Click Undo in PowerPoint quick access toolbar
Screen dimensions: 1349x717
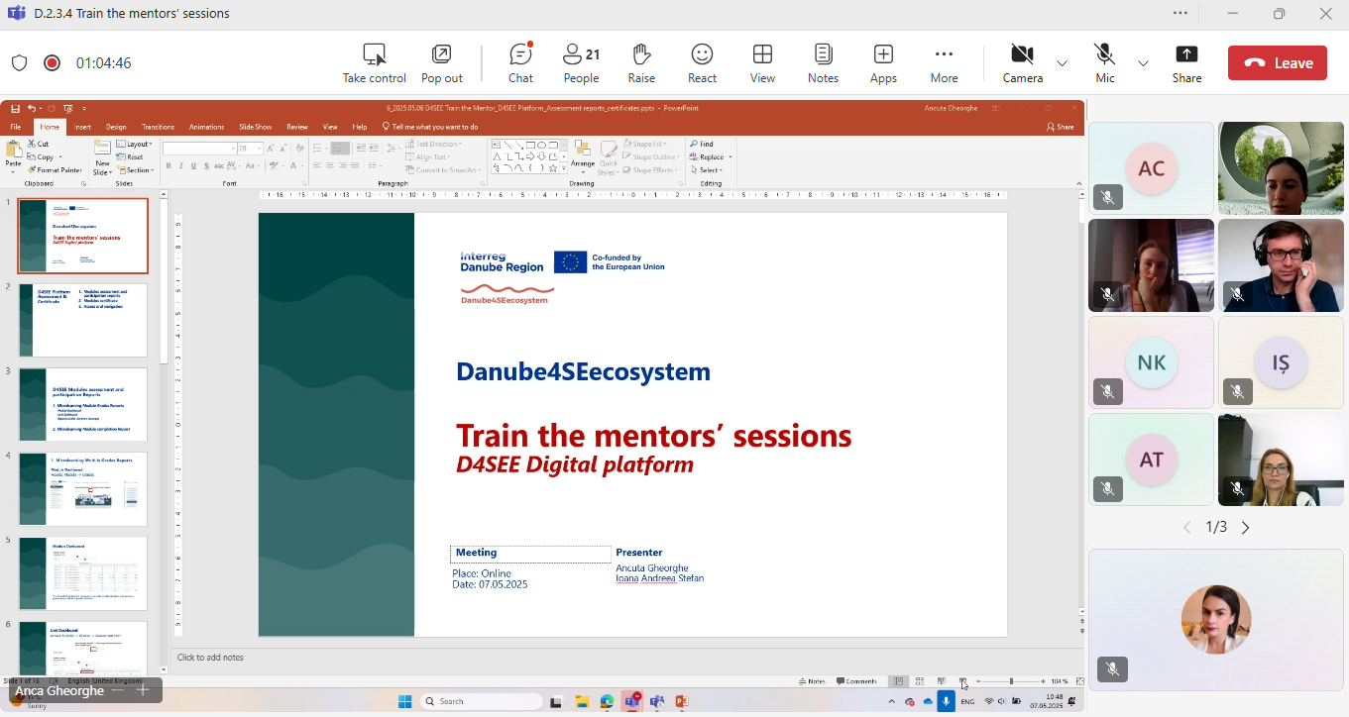32,108
